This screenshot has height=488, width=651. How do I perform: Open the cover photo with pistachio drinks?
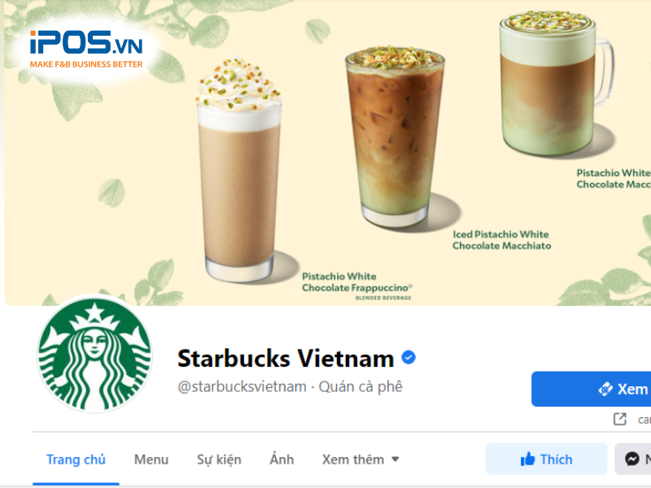tap(328, 153)
